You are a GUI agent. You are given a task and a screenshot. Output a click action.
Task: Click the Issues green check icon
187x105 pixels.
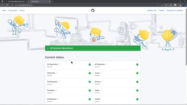tap(137, 73)
